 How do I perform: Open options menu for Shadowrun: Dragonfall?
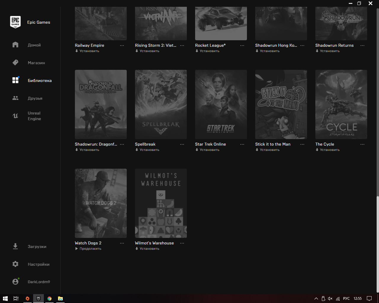coord(122,144)
